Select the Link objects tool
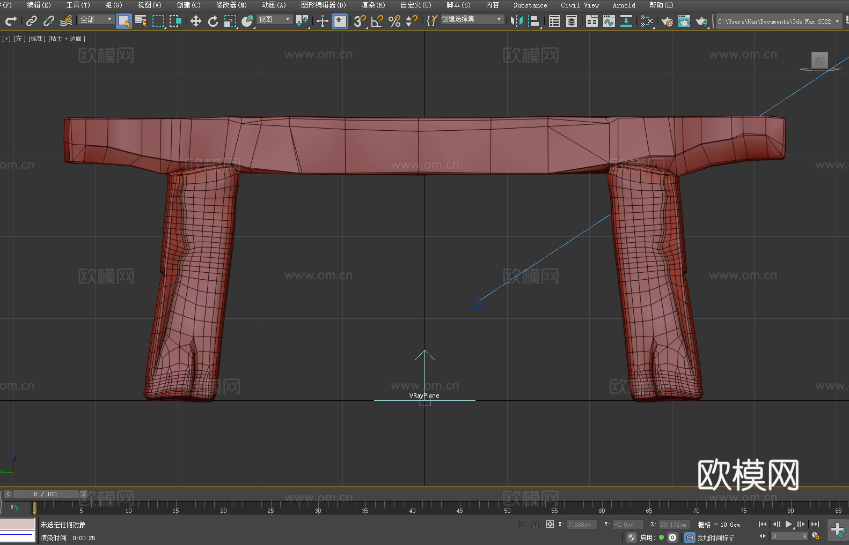This screenshot has width=849, height=545. coord(32,21)
